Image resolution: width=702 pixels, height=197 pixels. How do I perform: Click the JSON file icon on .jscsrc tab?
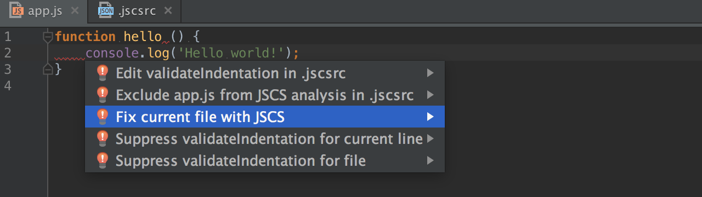click(105, 10)
